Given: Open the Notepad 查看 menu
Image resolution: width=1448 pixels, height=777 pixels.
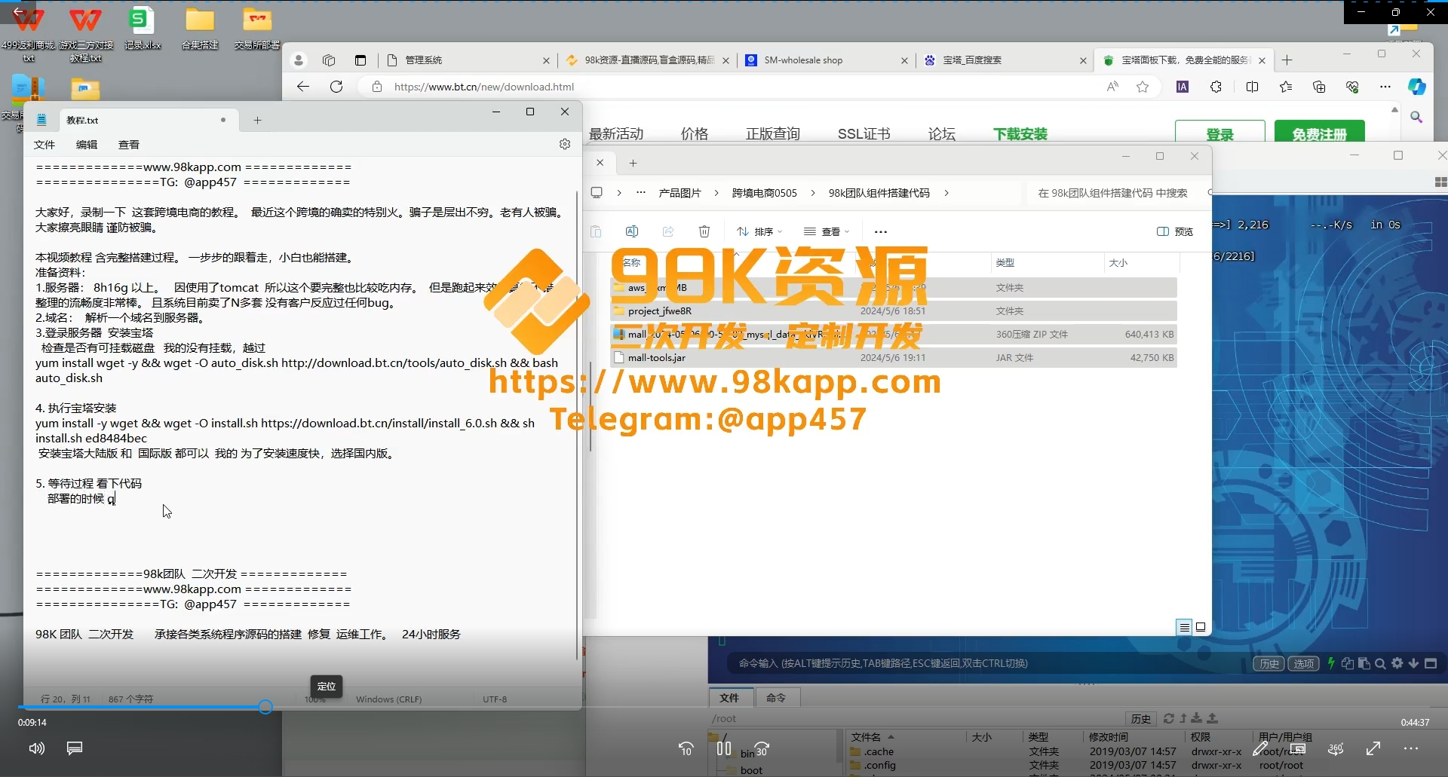Looking at the screenshot, I should (129, 145).
